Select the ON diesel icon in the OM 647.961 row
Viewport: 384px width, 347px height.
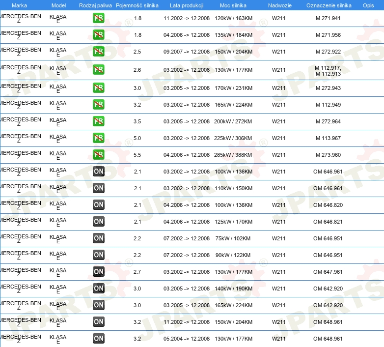point(99,272)
